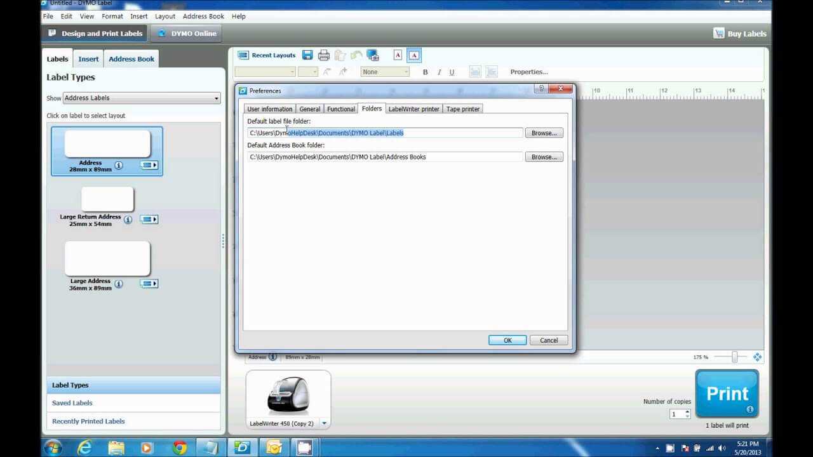Open the font name dropdown
Screen dimensions: 813x457
click(265, 72)
